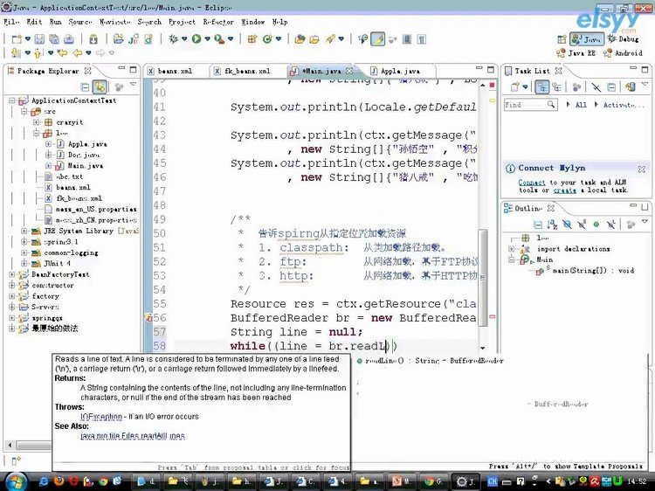Select mess_en_US.properties file
This screenshot has width=655, height=491.
click(96, 210)
